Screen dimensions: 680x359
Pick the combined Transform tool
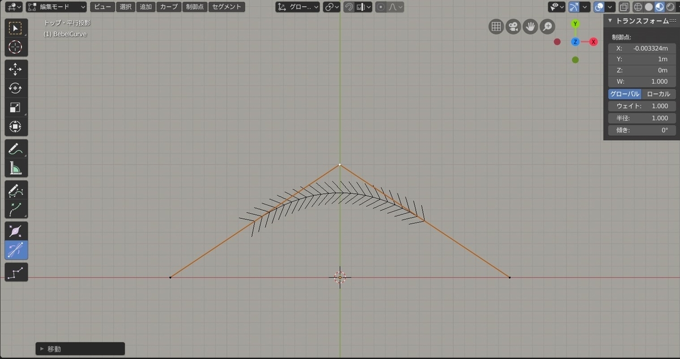[16, 126]
